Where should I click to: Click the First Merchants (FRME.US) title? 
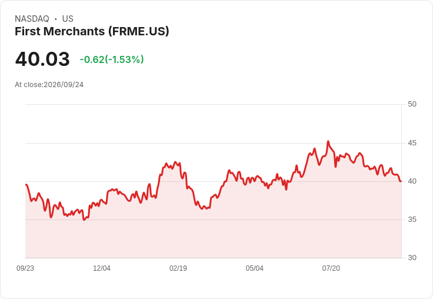92,32
